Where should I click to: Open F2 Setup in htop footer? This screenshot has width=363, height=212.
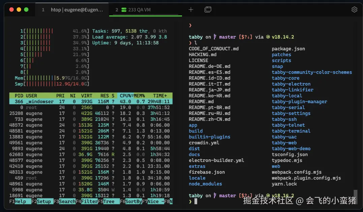[42, 201]
